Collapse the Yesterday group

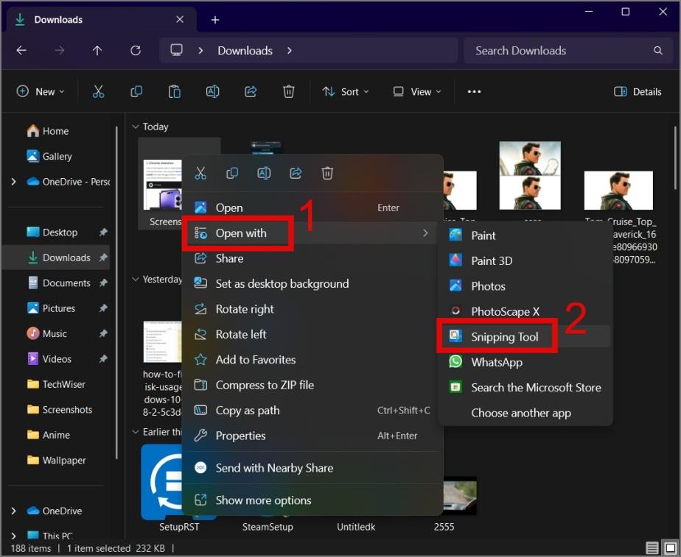click(x=136, y=279)
